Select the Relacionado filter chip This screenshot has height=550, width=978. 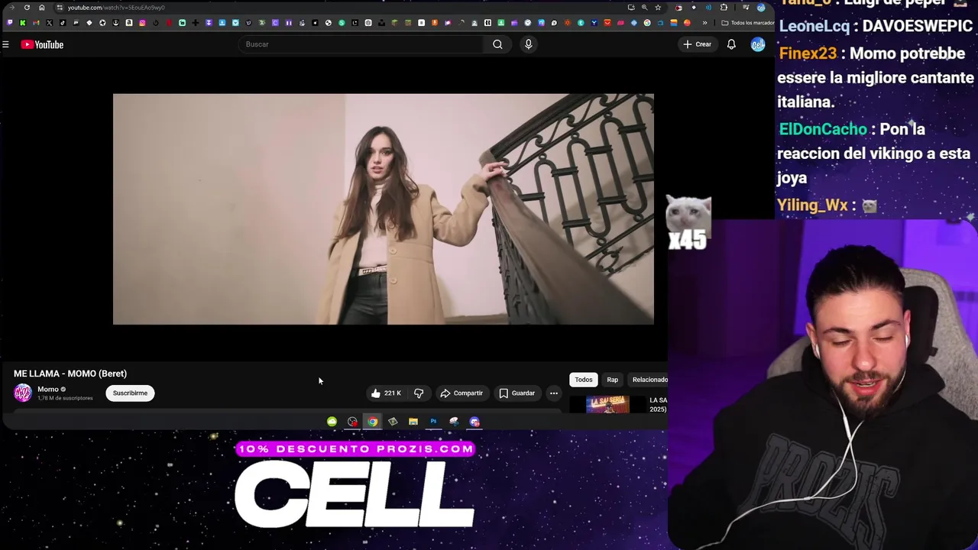(649, 380)
